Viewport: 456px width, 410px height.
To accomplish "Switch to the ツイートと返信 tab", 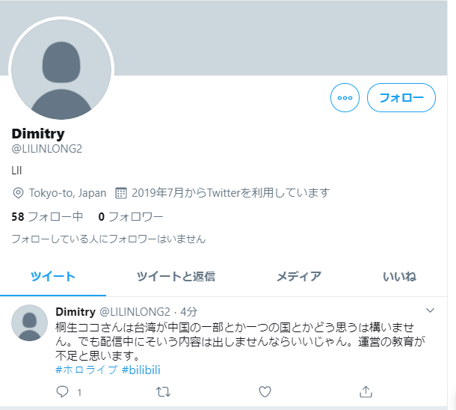I will (x=176, y=276).
